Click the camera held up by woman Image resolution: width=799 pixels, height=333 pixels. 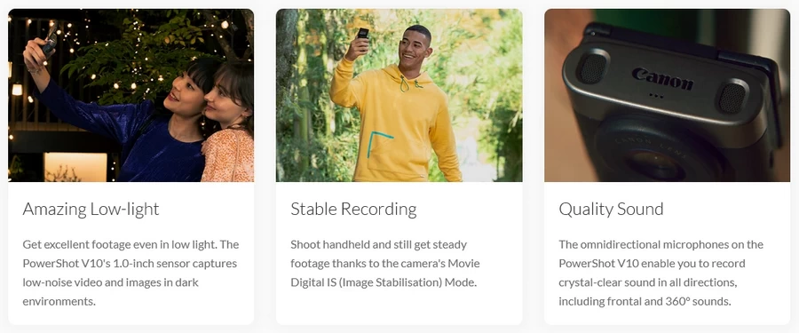point(50,41)
